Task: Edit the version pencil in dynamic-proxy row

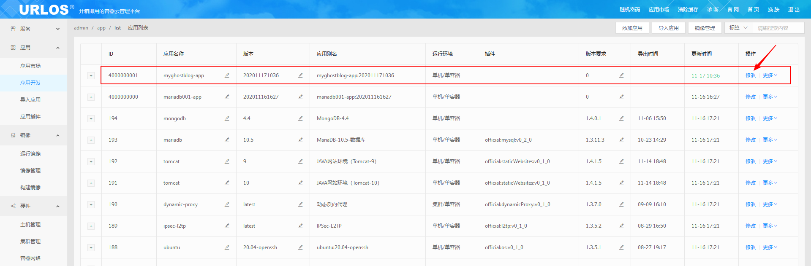Action: pyautogui.click(x=300, y=204)
